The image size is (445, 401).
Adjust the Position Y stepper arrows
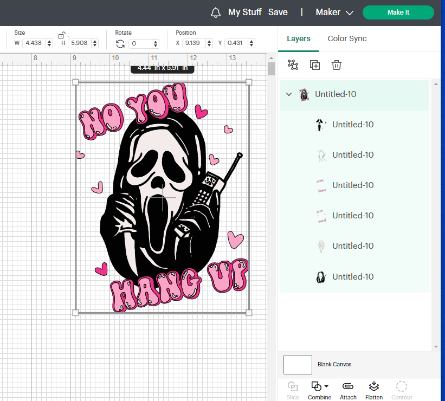click(x=251, y=43)
